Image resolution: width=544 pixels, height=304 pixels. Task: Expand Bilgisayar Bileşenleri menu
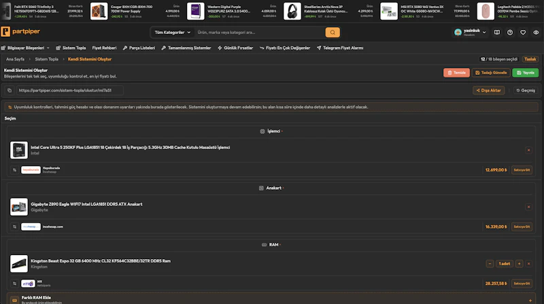25,48
